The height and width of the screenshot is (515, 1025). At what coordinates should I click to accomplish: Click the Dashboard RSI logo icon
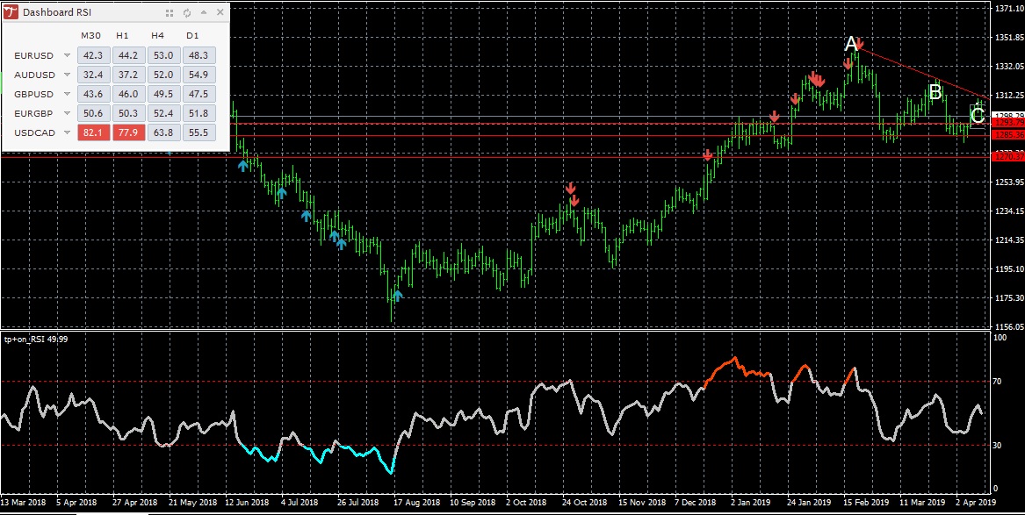point(12,13)
